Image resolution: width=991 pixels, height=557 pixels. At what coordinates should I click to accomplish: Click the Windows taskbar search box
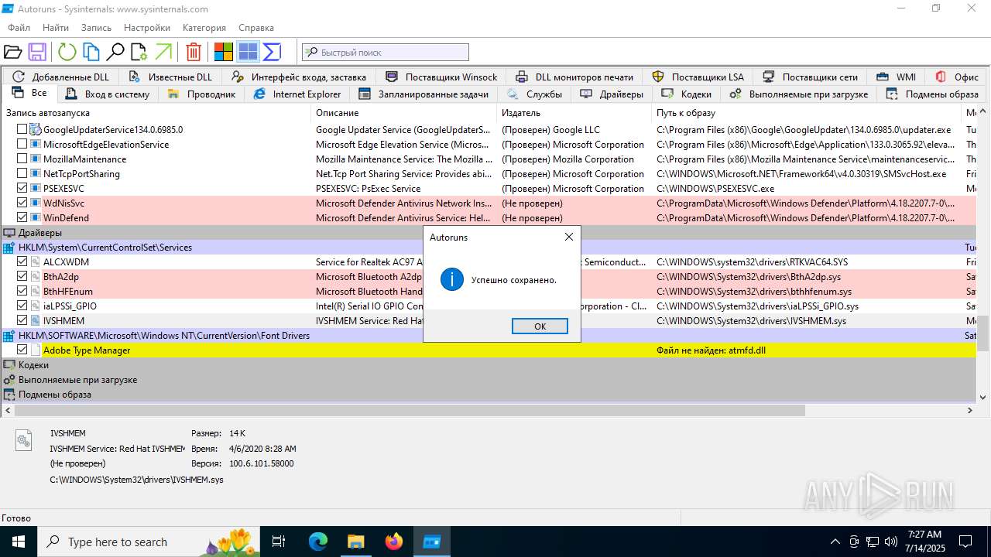click(149, 542)
